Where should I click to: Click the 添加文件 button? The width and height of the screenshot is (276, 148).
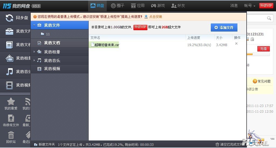tap(224, 27)
